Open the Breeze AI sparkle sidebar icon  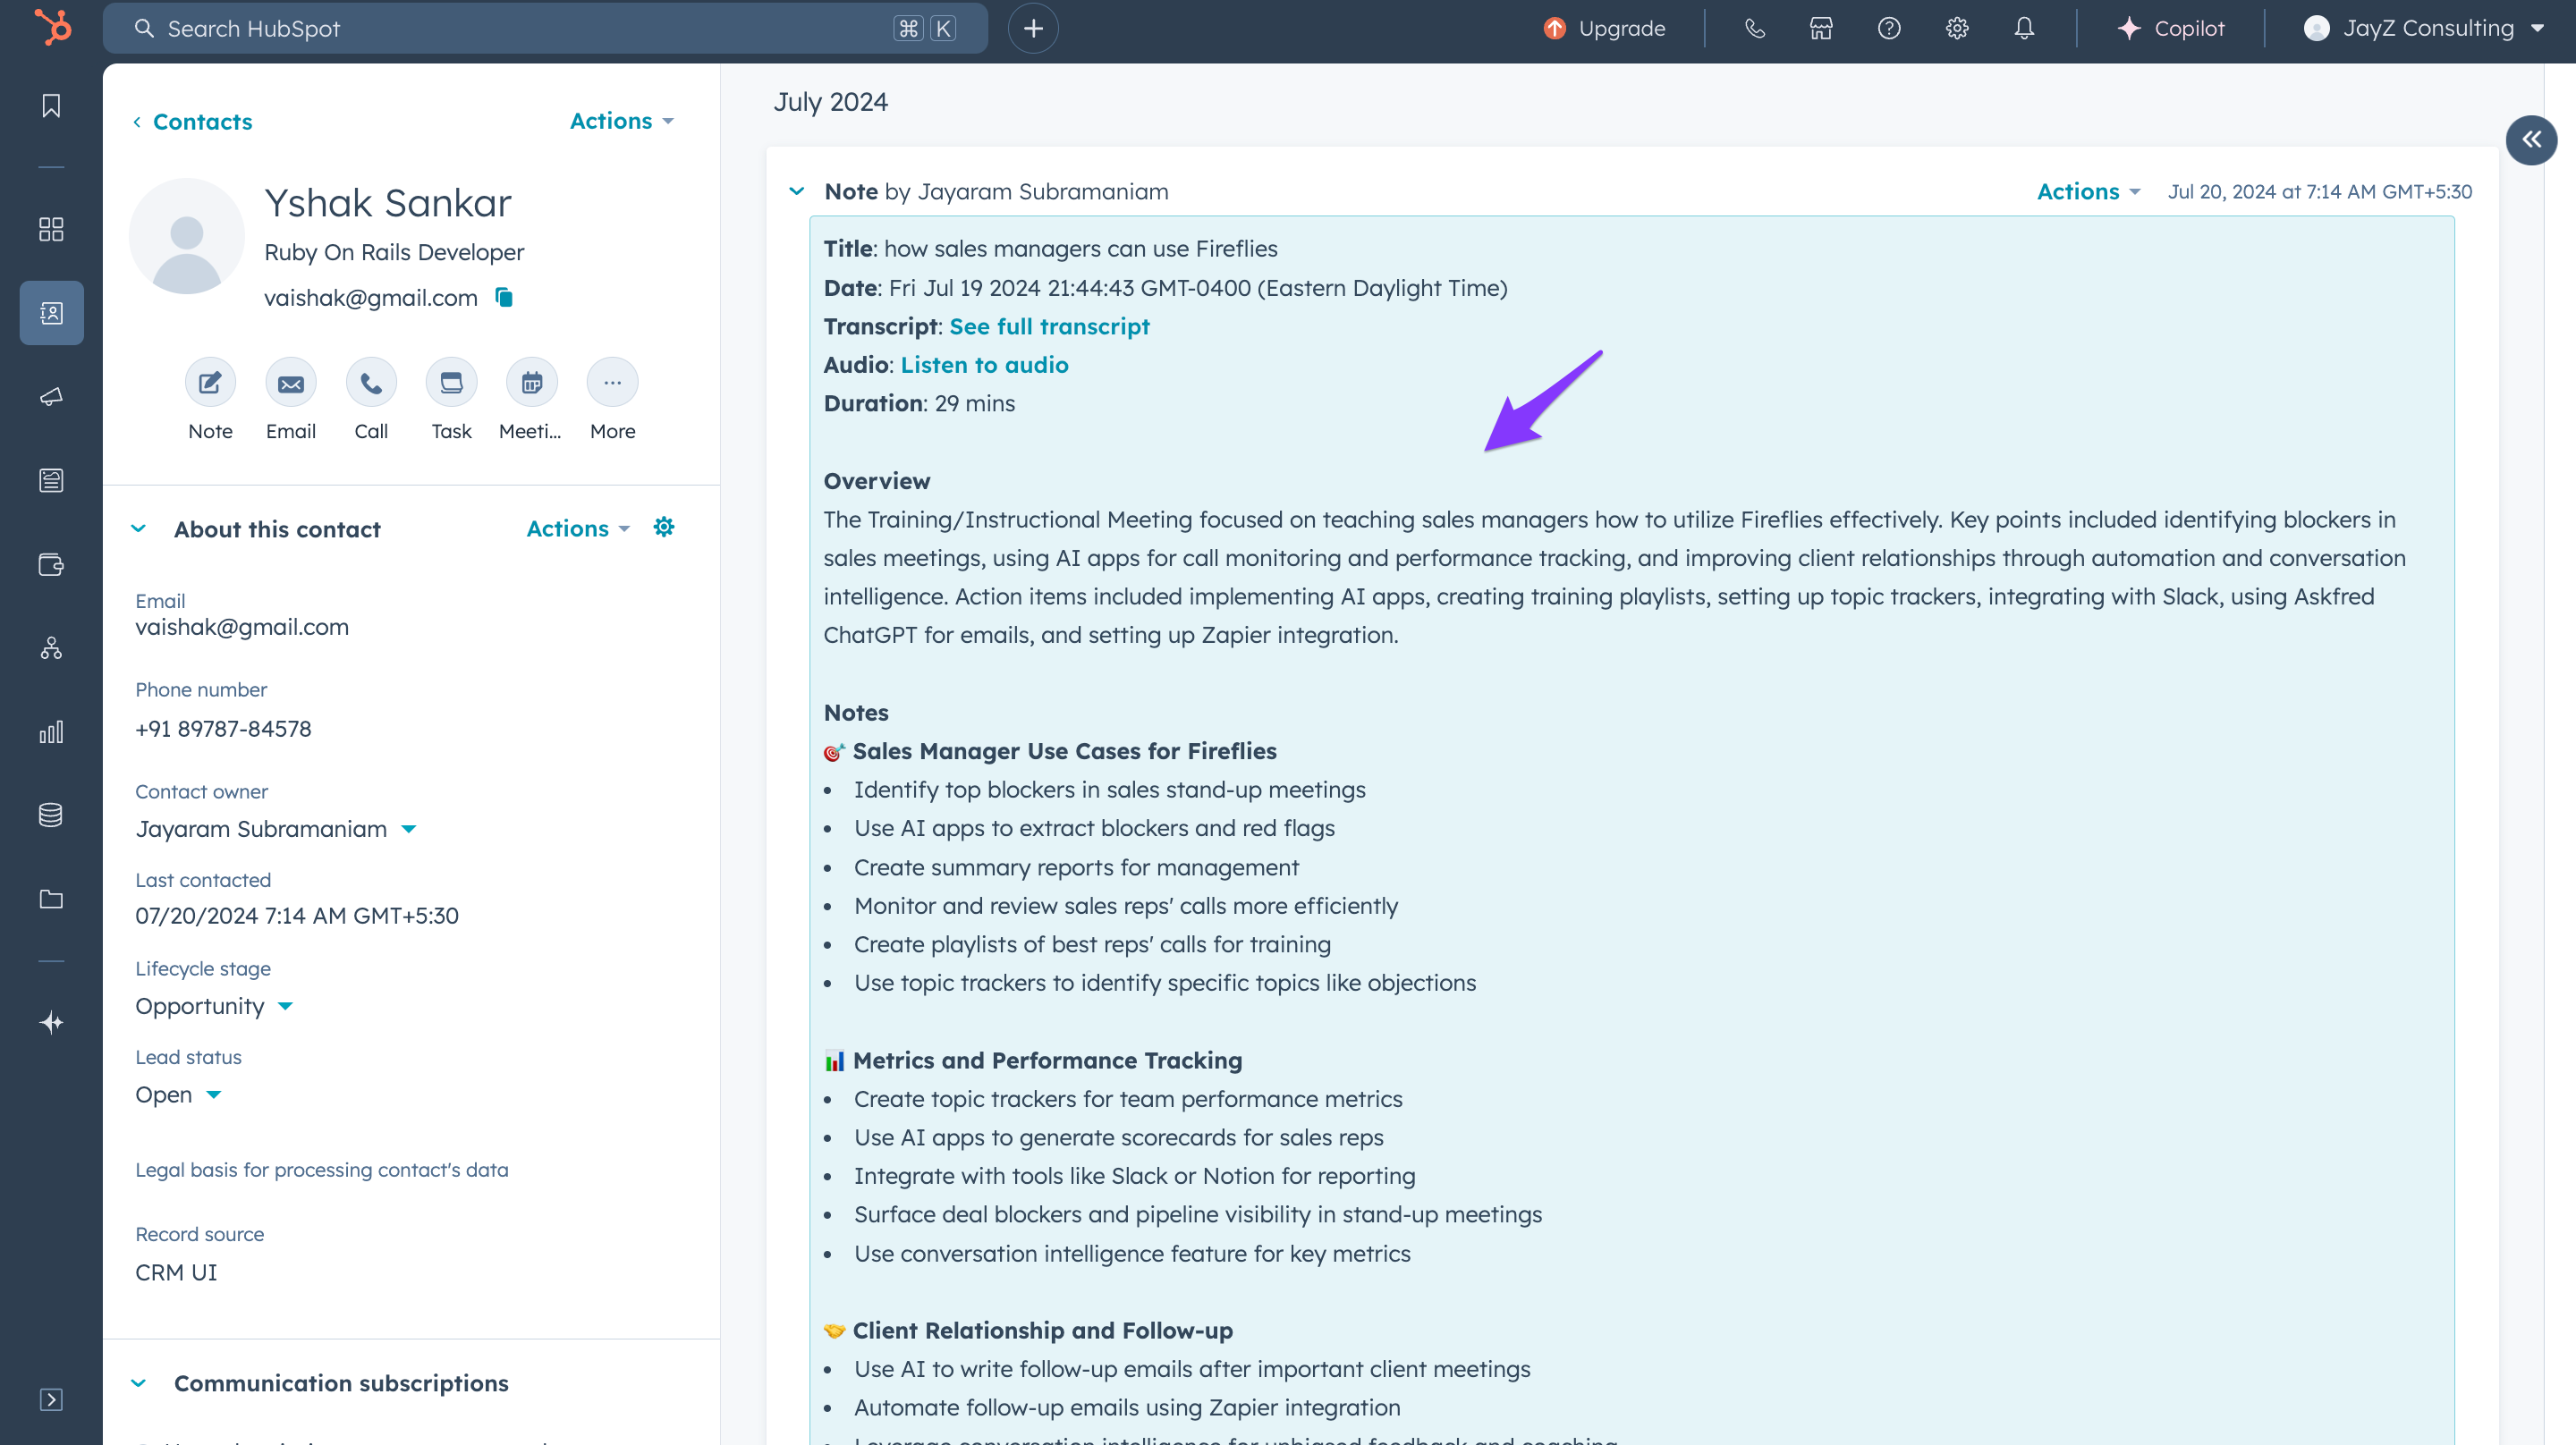pyautogui.click(x=51, y=1022)
